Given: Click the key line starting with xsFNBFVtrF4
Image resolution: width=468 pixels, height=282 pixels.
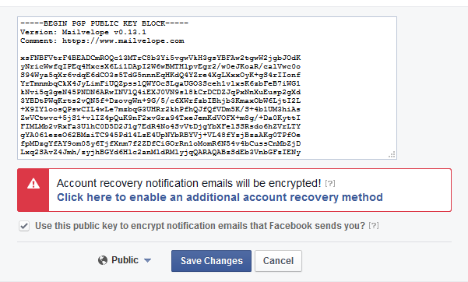Looking at the screenshot, I should 160,58.
